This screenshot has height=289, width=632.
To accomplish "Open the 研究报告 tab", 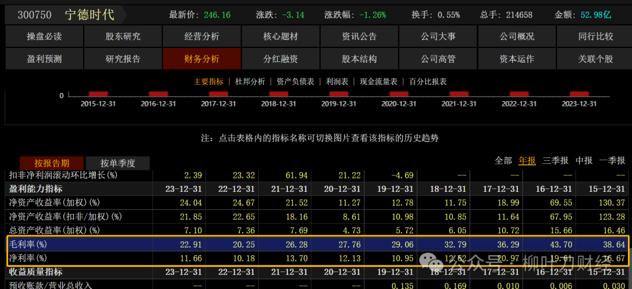I will pyautogui.click(x=123, y=59).
